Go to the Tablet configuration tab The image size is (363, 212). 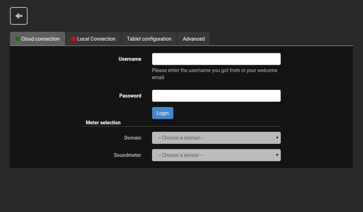tap(149, 39)
